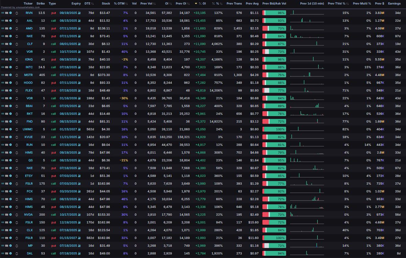Open the chart icon beside HOOD expiry 07/11/2025

tap(79, 82)
